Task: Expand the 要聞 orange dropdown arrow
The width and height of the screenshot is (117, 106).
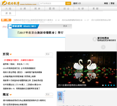Action: point(11,54)
